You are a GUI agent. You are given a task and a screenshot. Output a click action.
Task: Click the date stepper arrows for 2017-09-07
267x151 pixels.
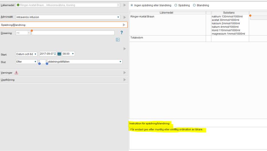tap(55, 54)
